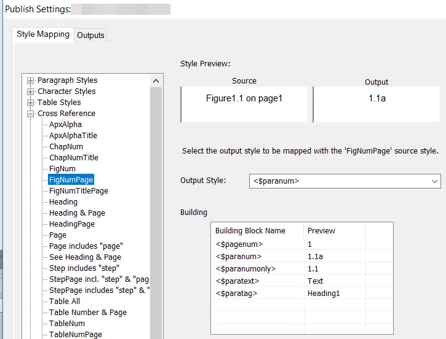Click the scroll-up arrow of the style tree

click(x=156, y=81)
